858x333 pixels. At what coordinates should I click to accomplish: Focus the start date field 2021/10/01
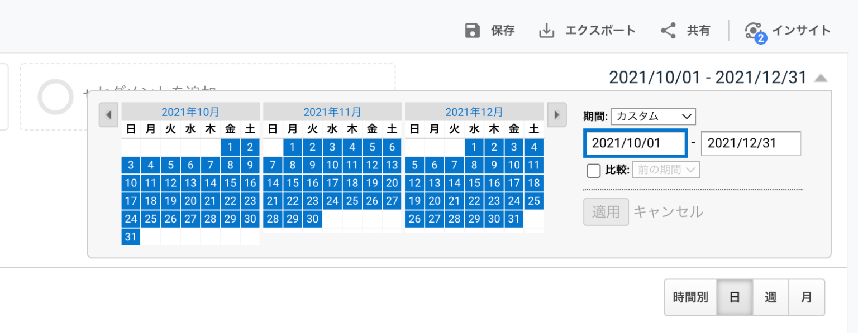coord(635,143)
